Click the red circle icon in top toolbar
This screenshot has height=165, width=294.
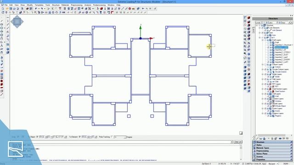[130, 9]
